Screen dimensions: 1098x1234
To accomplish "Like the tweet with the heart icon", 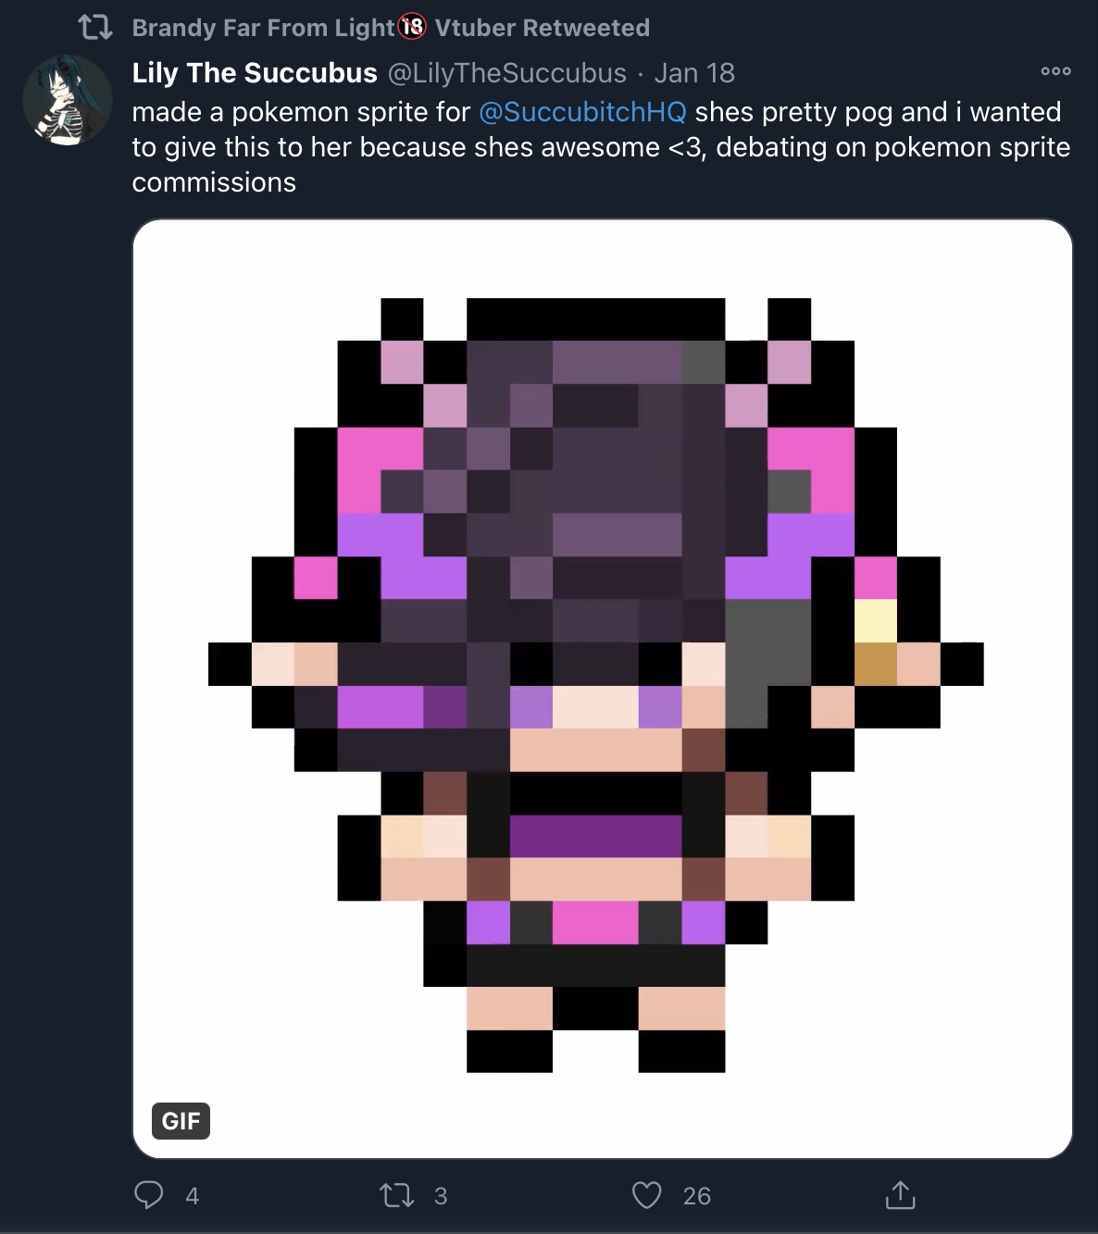I will (646, 1196).
